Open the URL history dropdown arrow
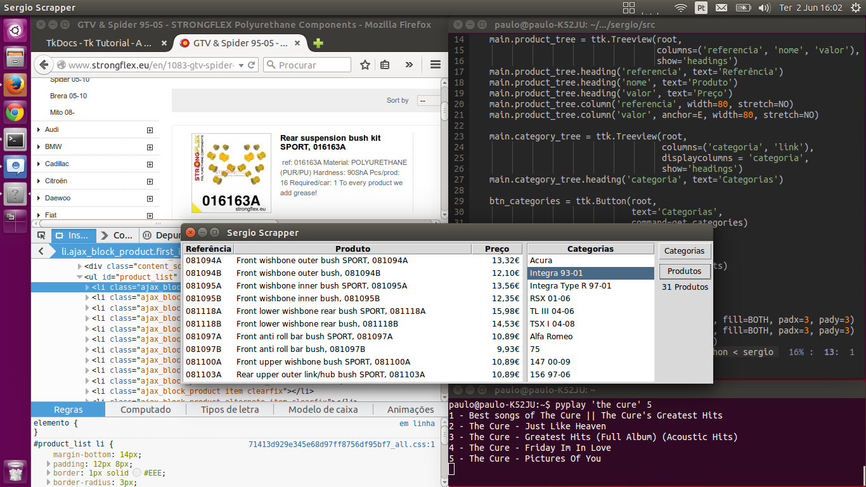 pyautogui.click(x=240, y=65)
